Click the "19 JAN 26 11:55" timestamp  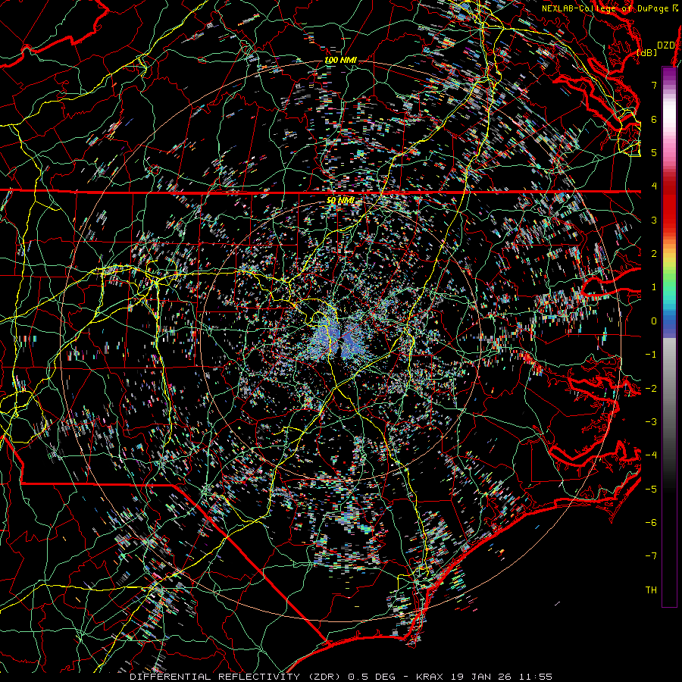click(500, 677)
